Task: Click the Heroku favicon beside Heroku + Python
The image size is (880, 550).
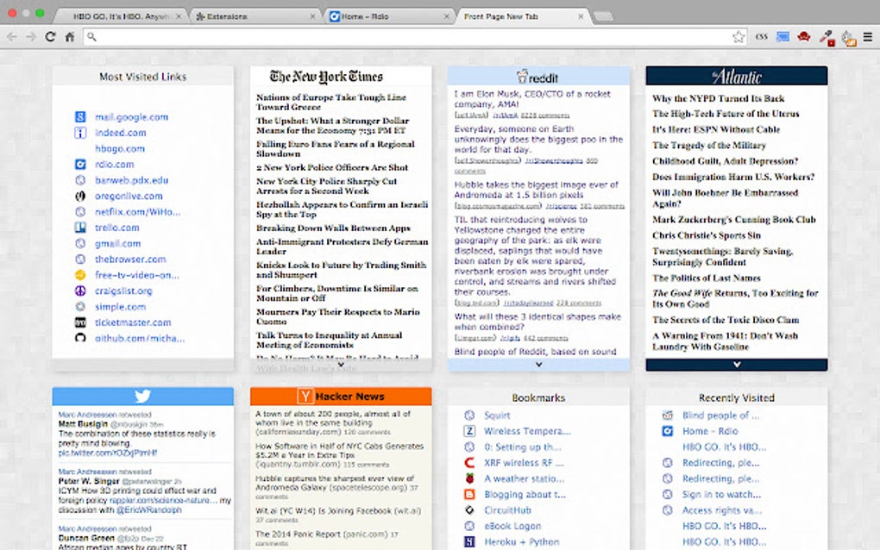Action: click(x=469, y=541)
